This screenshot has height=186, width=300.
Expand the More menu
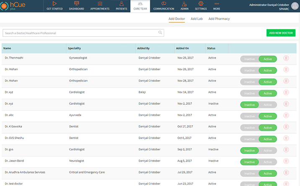[x=217, y=6]
